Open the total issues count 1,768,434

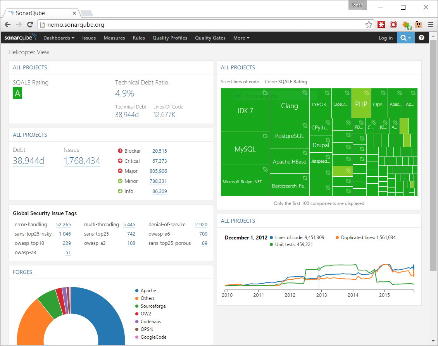[x=82, y=161]
